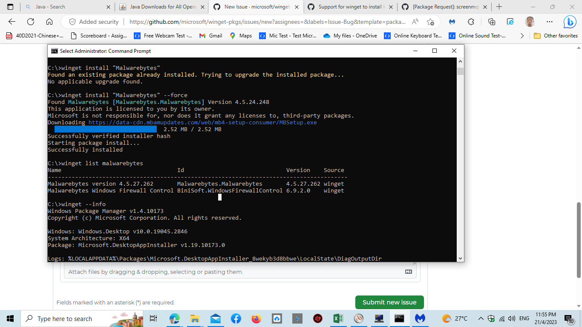Open 40D2021-Chinese bookmark
The width and height of the screenshot is (582, 327).
(35, 36)
